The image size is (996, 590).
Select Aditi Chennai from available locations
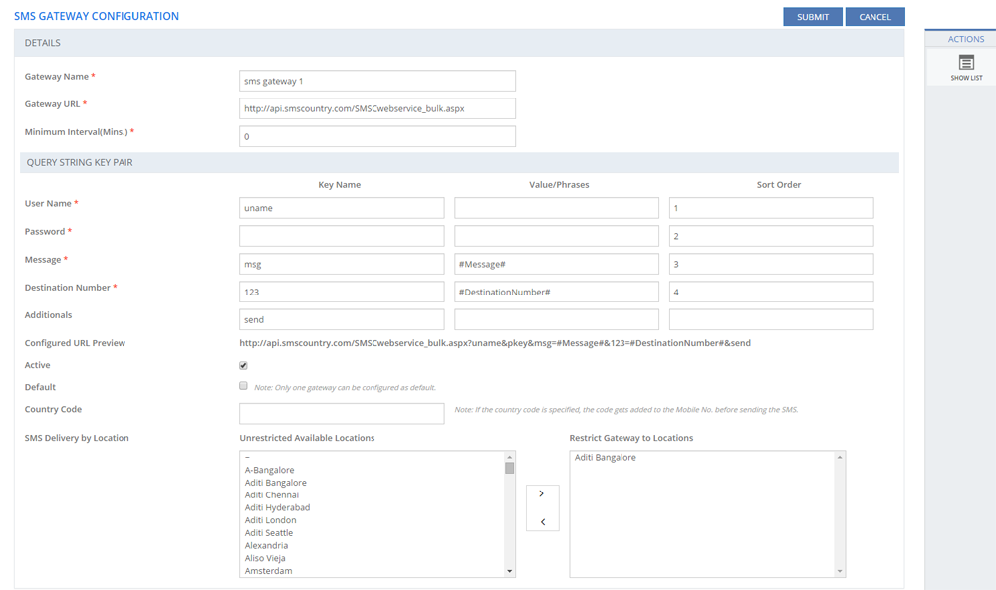pyautogui.click(x=272, y=495)
